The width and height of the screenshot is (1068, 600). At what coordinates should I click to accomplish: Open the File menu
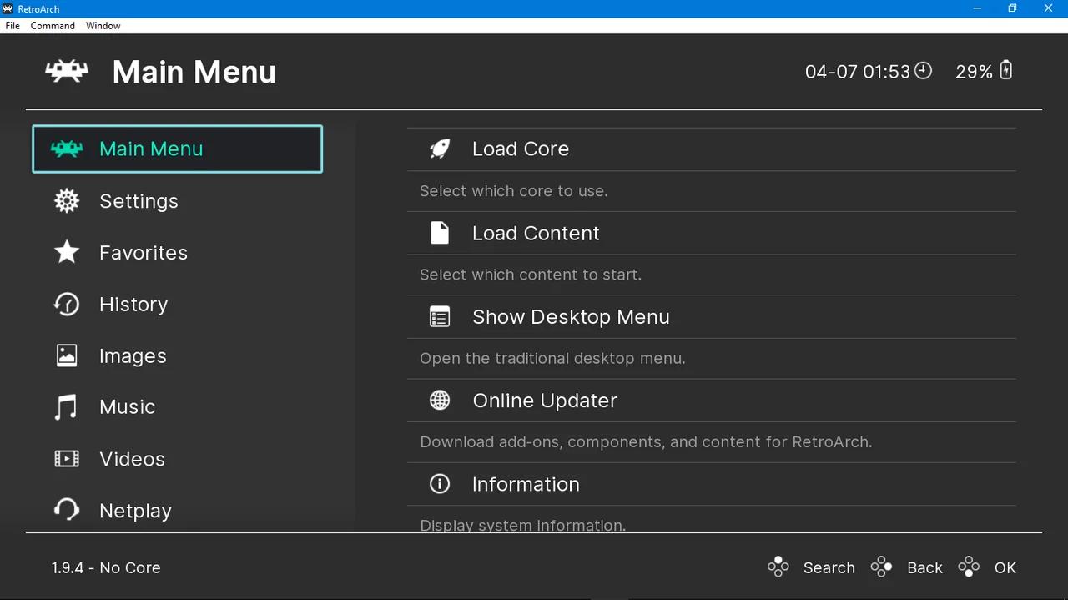pyautogui.click(x=13, y=26)
